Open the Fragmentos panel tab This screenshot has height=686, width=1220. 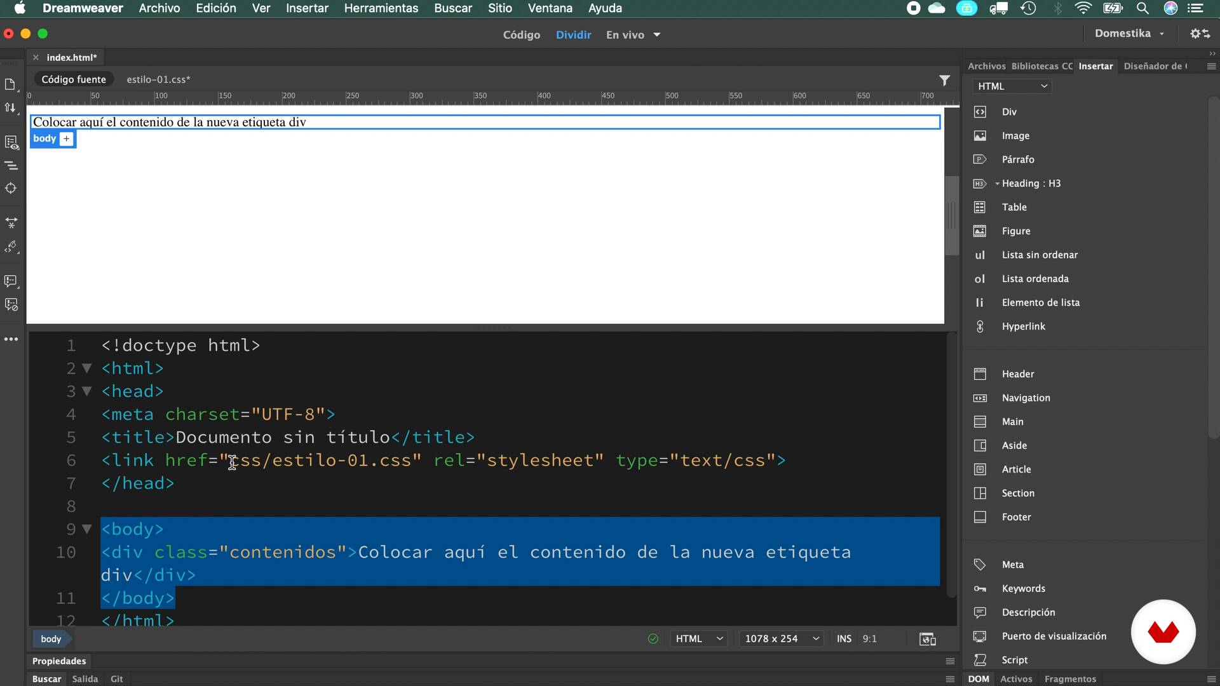(x=1070, y=679)
